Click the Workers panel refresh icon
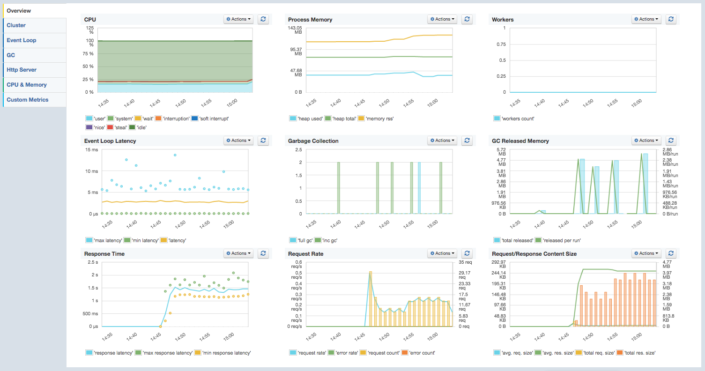The height and width of the screenshot is (371, 705). pos(671,19)
